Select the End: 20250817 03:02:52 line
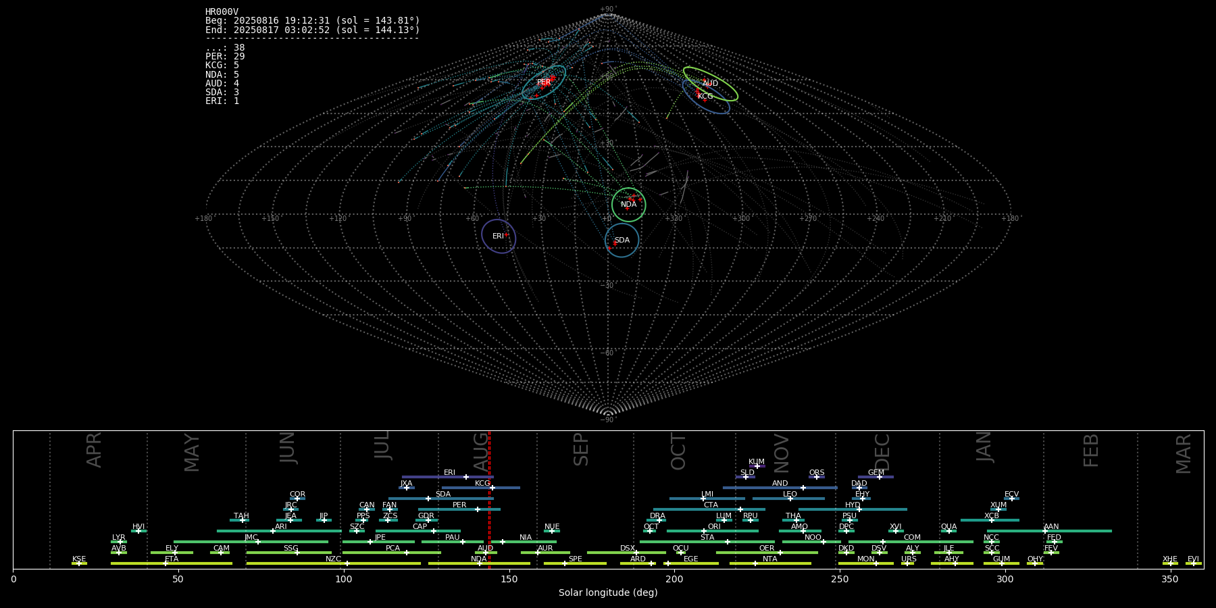The width and height of the screenshot is (1216, 608). [313, 30]
